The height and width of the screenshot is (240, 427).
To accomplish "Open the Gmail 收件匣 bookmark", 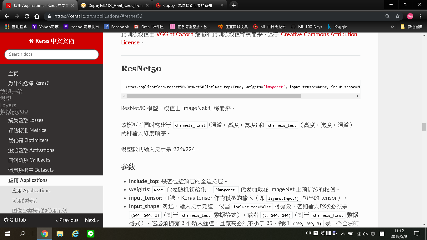I will [149, 27].
